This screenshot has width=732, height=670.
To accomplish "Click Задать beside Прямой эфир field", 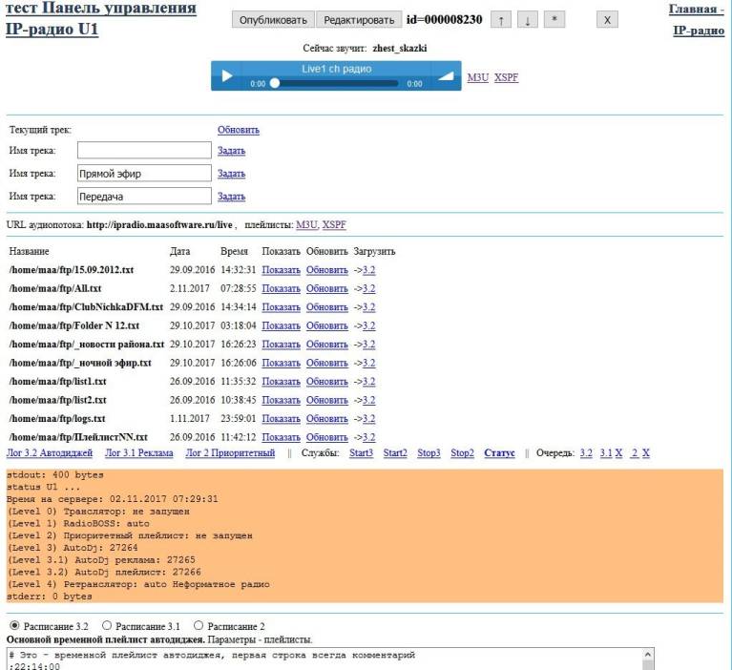I will pos(231,173).
